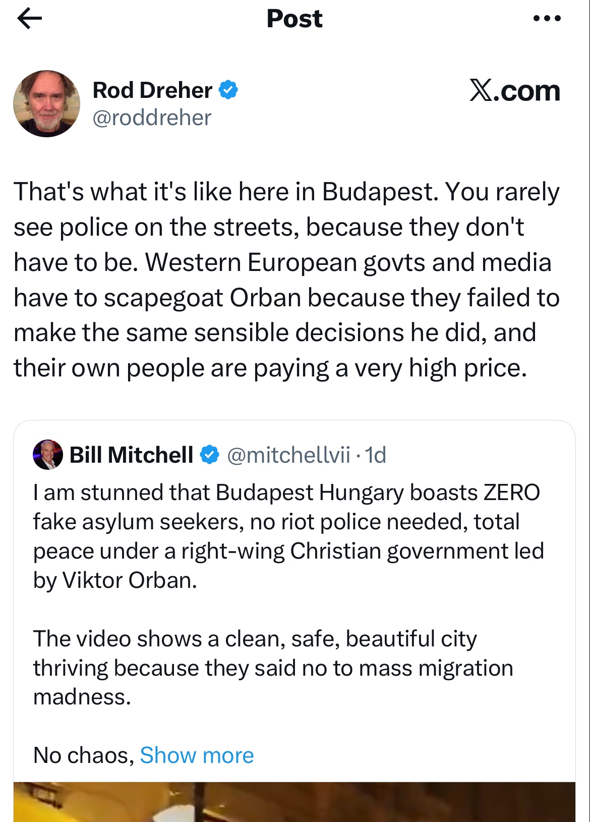The width and height of the screenshot is (590, 822).
Task: Tap the 'No chaos,' text
Action: point(83,755)
